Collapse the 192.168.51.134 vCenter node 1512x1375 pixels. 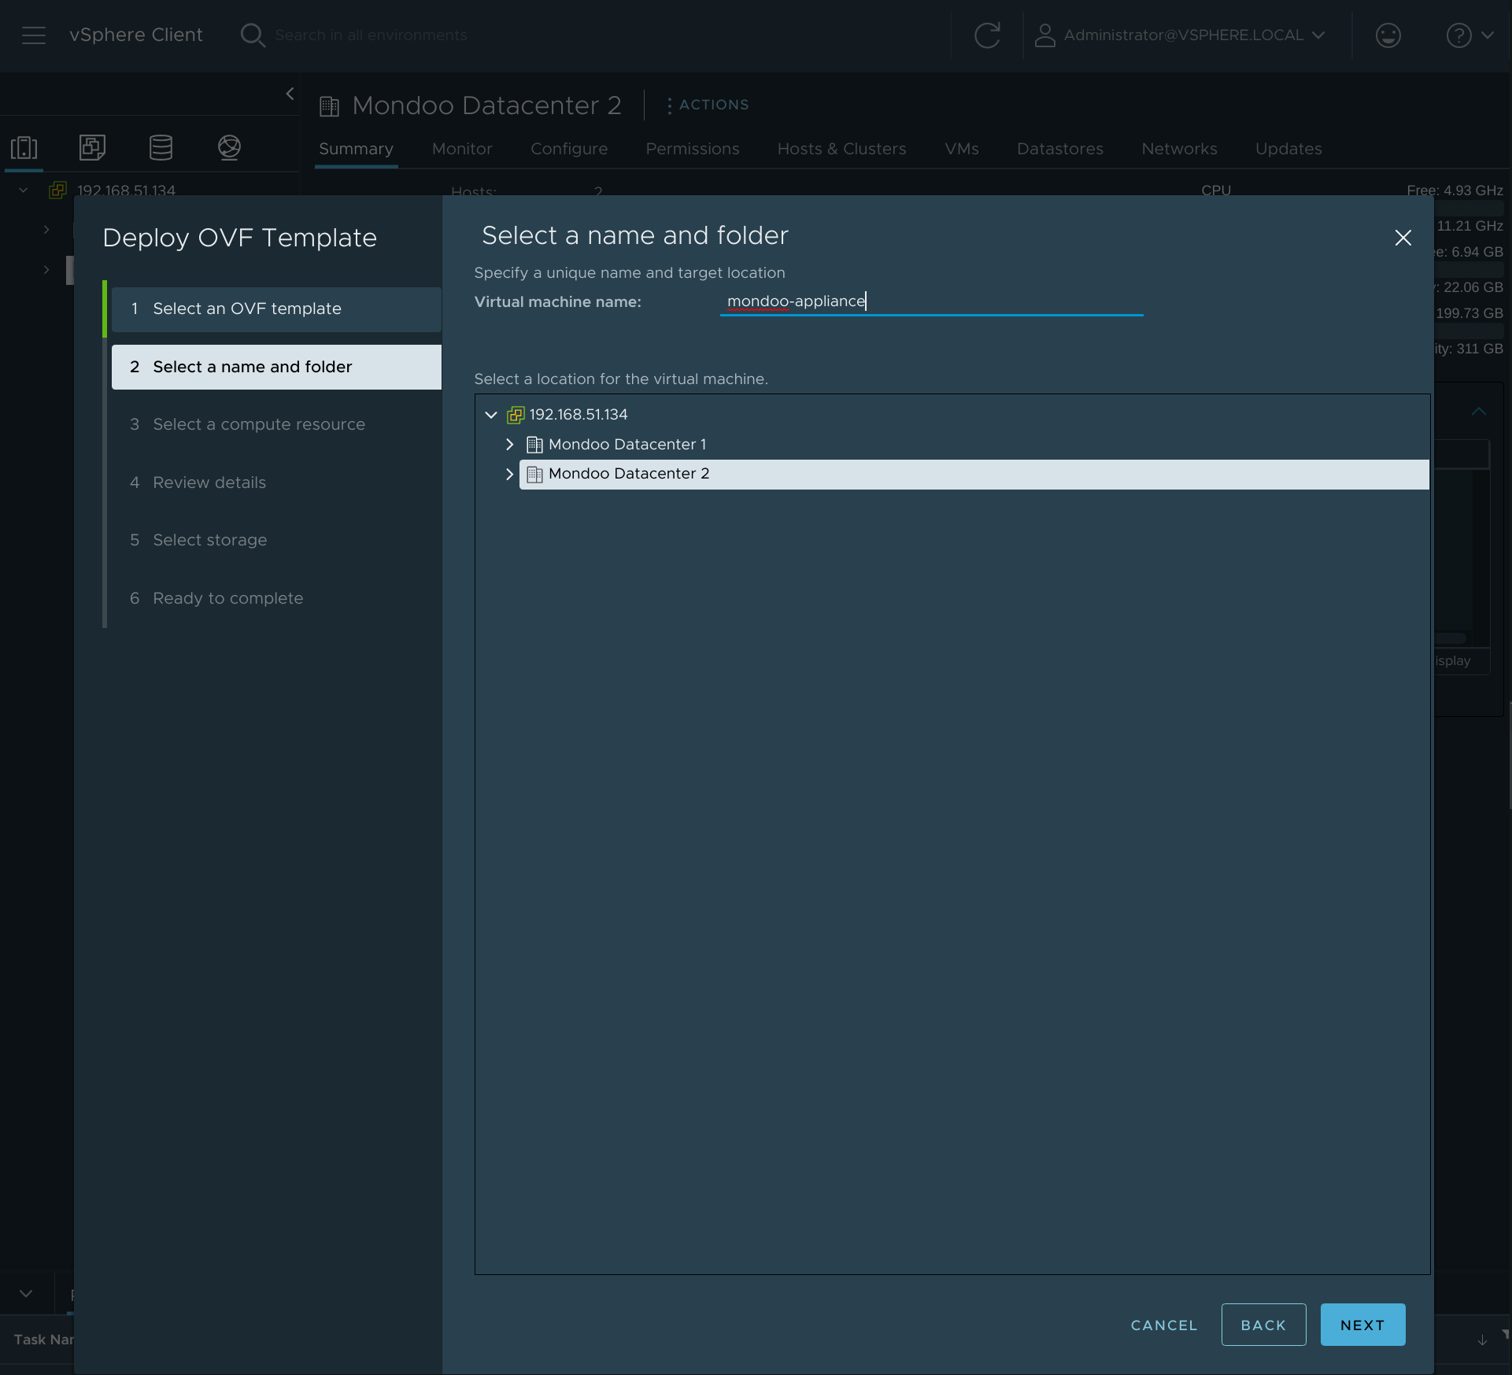[x=491, y=415]
